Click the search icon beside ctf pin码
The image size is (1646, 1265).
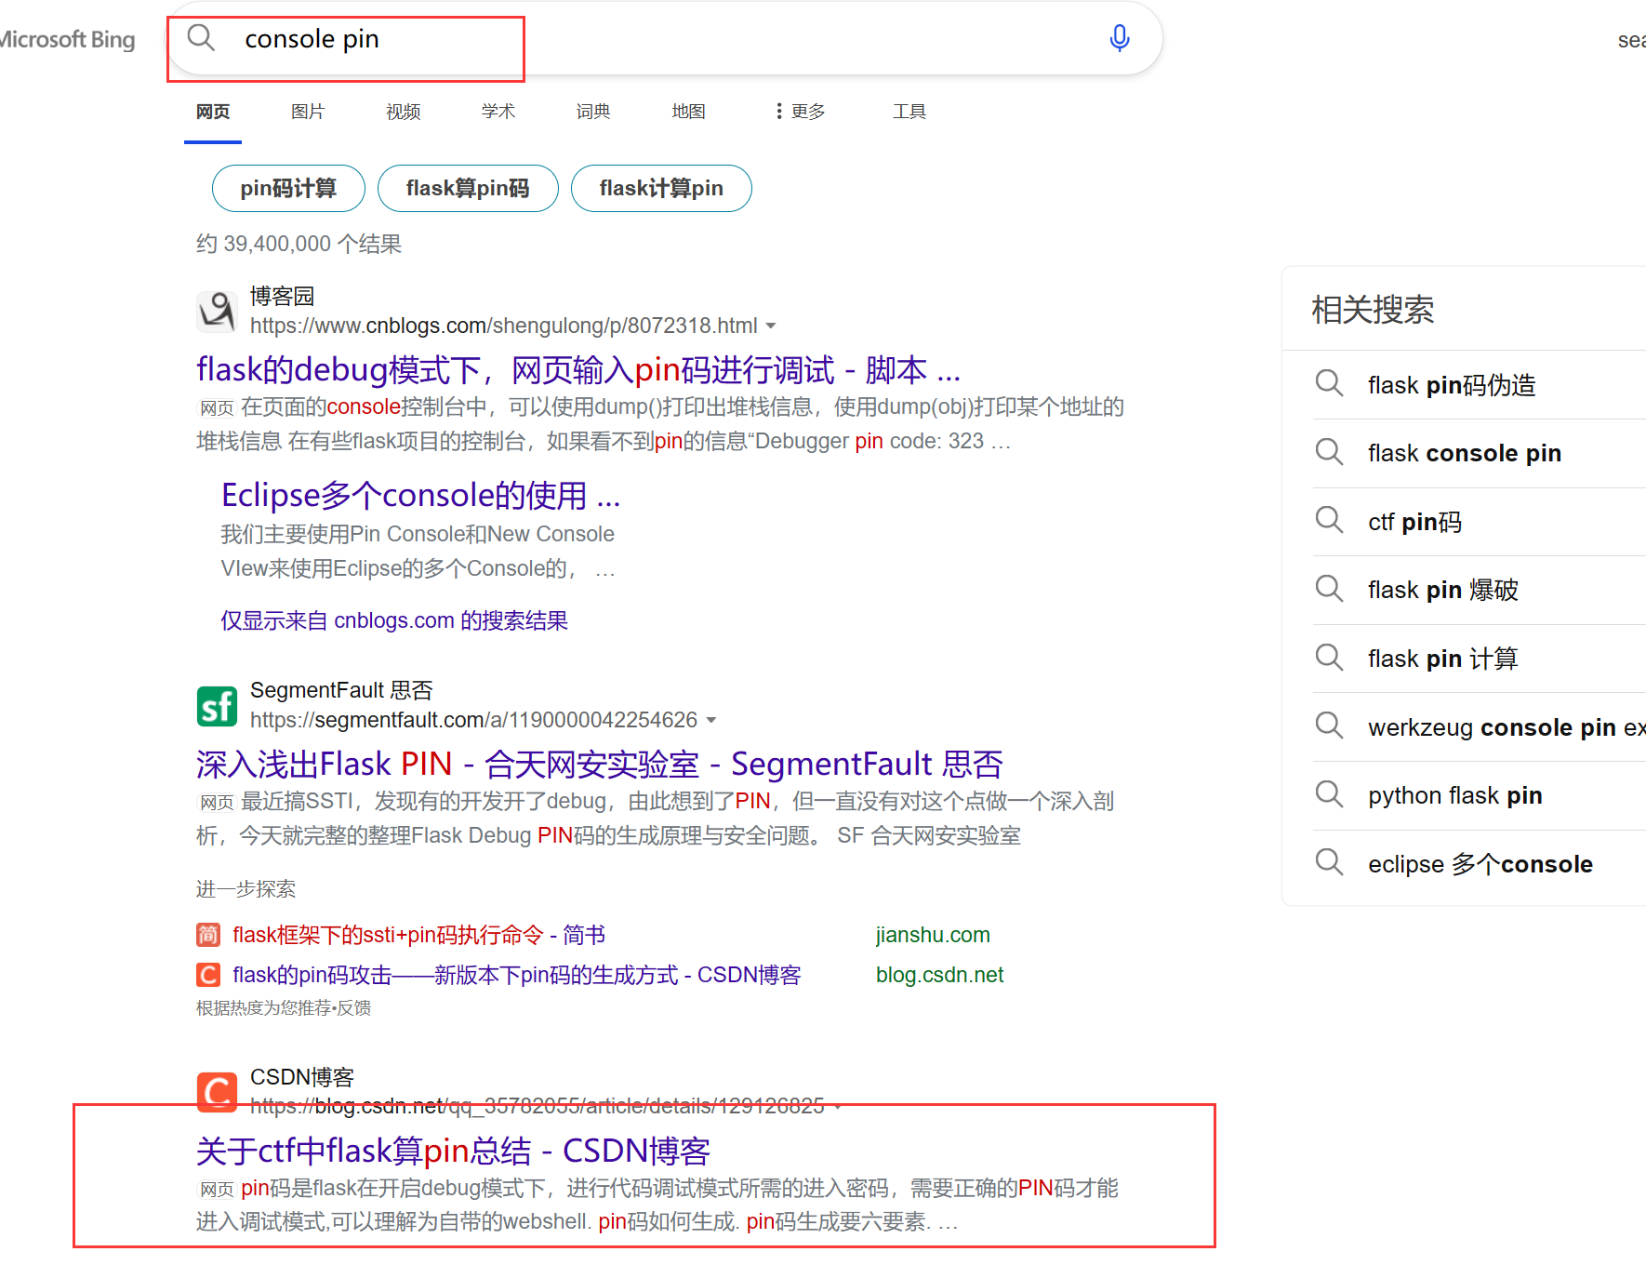click(x=1329, y=520)
